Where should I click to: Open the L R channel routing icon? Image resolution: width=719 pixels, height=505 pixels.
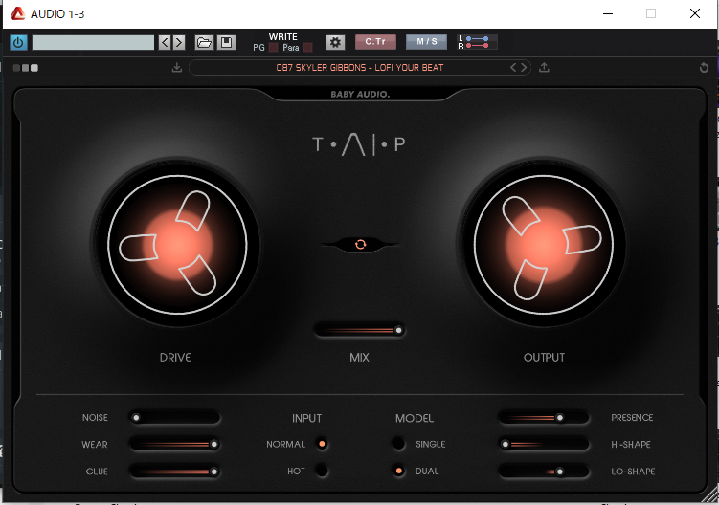coord(477,42)
